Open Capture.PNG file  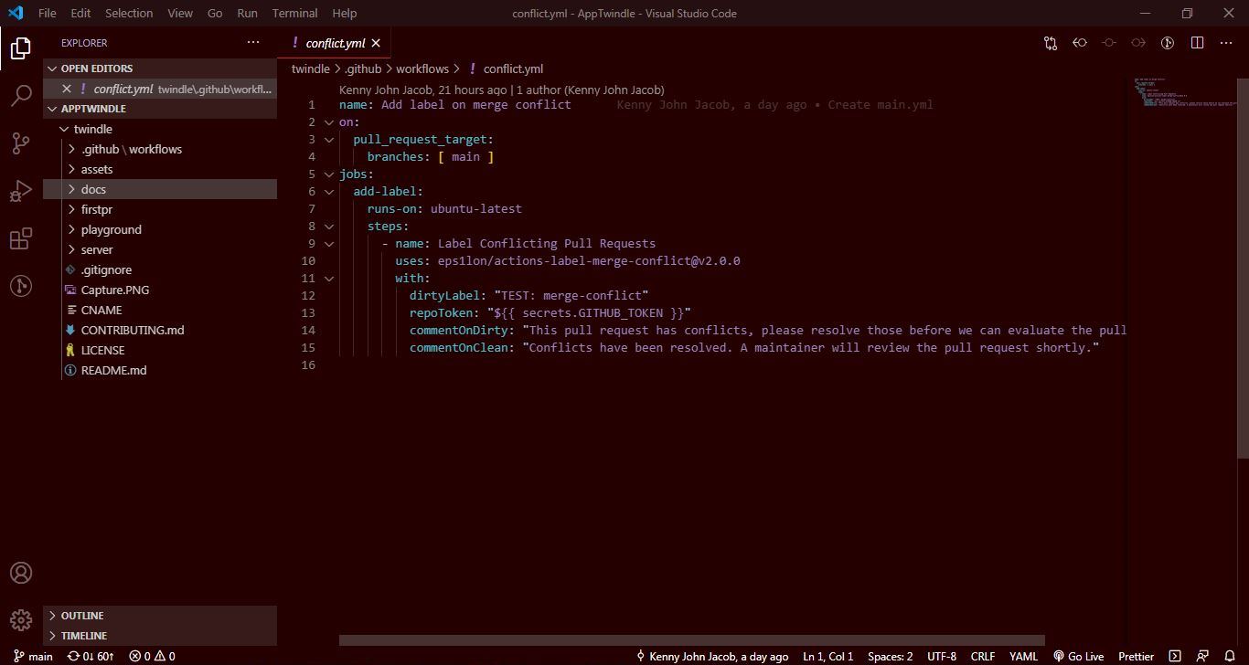click(x=160, y=290)
